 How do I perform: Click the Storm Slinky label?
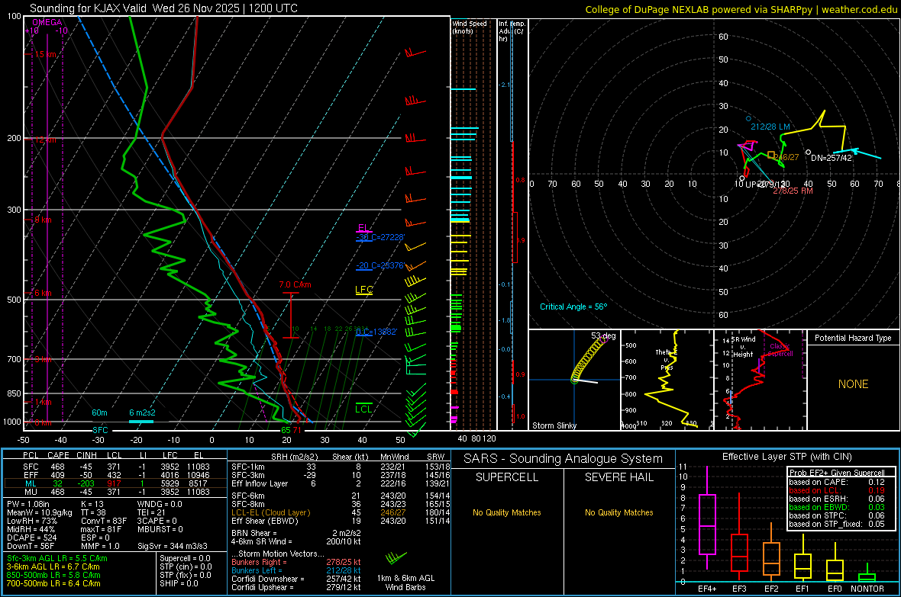tap(554, 425)
